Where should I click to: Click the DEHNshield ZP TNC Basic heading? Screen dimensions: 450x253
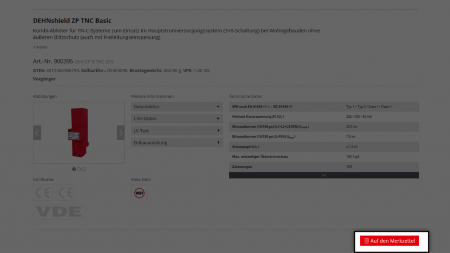pos(72,21)
